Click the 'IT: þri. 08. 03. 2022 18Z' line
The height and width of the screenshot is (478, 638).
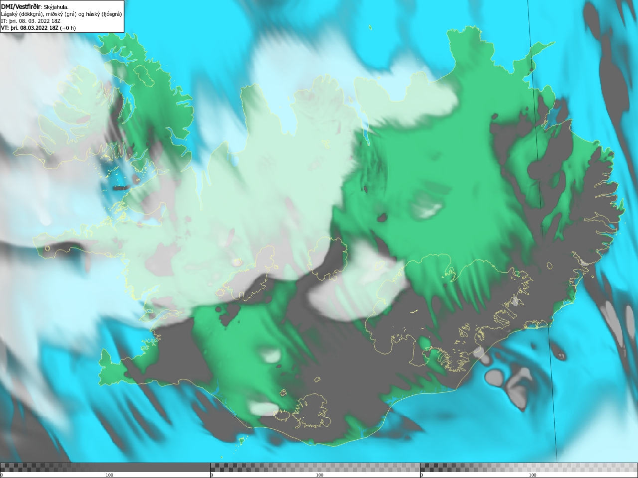coord(31,21)
